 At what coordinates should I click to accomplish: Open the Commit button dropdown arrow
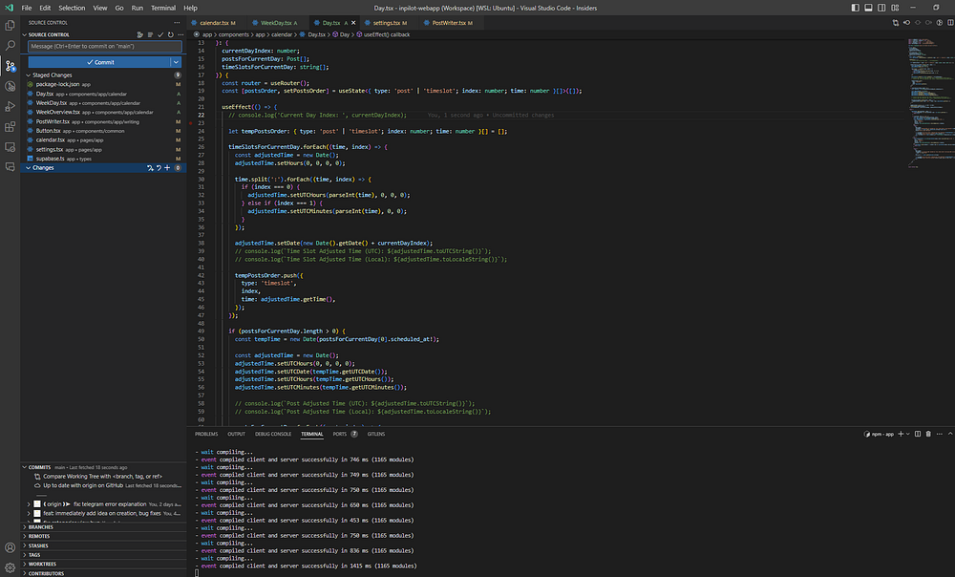pos(177,62)
